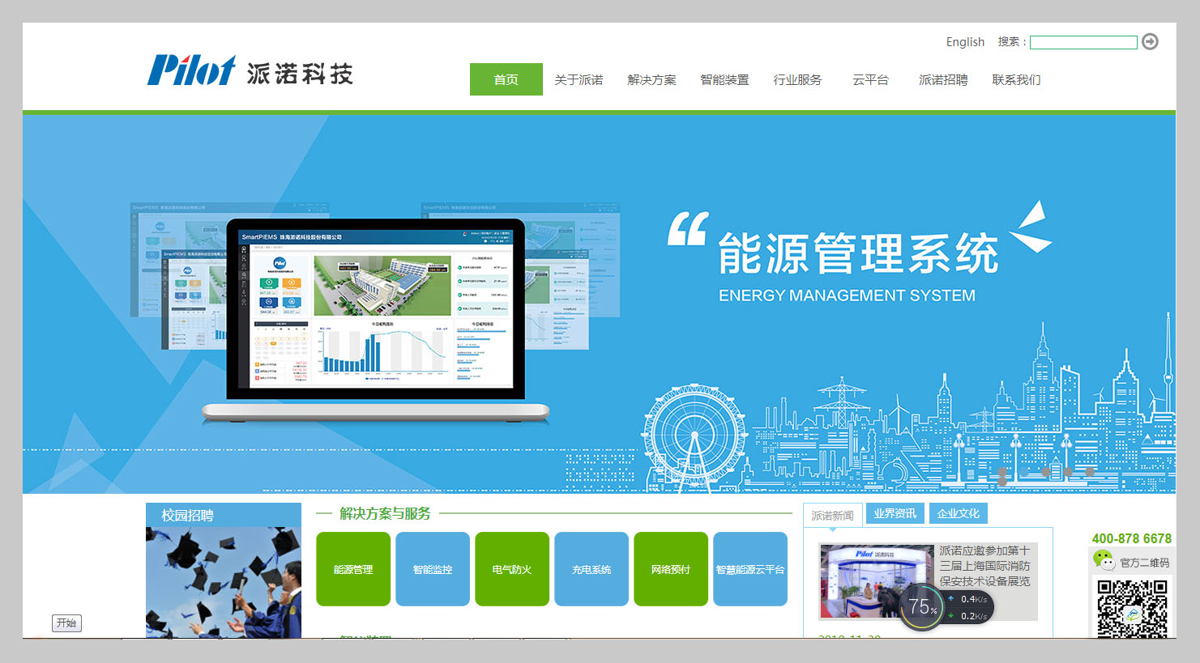Open the 行业服务 menu item
Viewport: 1200px width, 663px height.
797,79
